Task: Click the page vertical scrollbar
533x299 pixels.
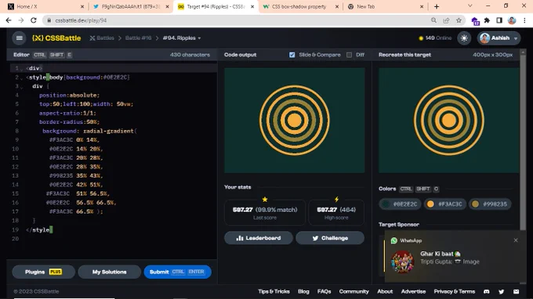Action: [x=523, y=142]
